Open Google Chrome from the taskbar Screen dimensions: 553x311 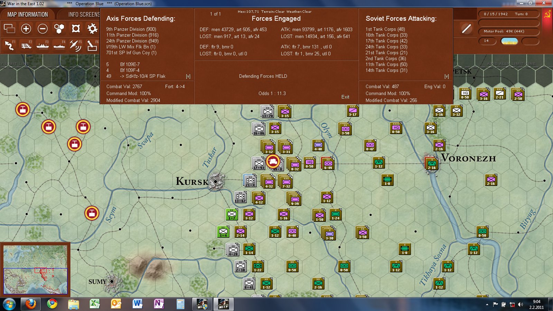click(52, 304)
